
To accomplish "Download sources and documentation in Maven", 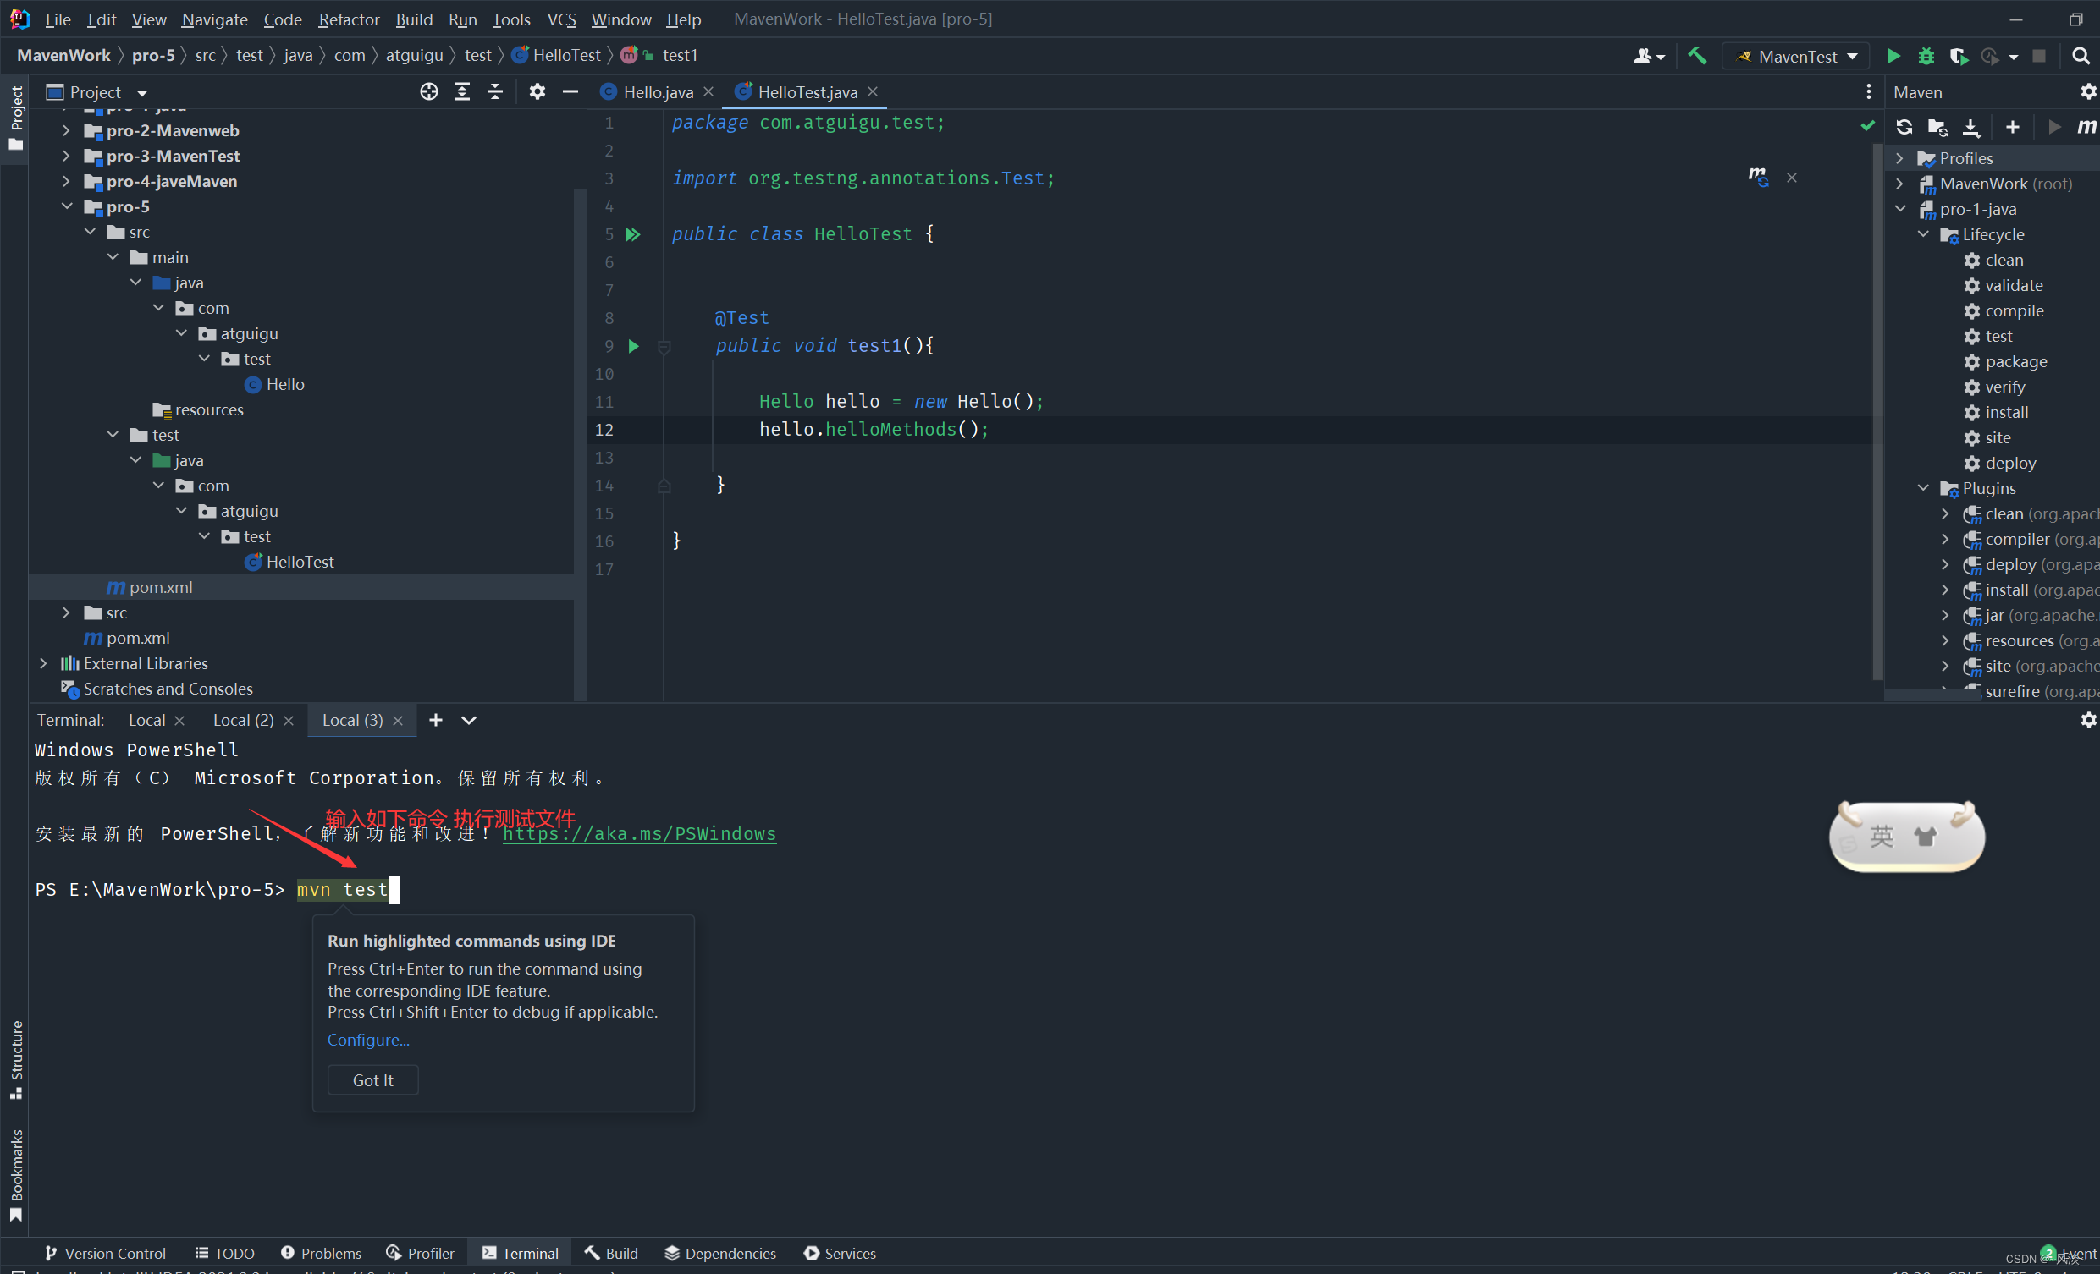I will pos(1971,127).
